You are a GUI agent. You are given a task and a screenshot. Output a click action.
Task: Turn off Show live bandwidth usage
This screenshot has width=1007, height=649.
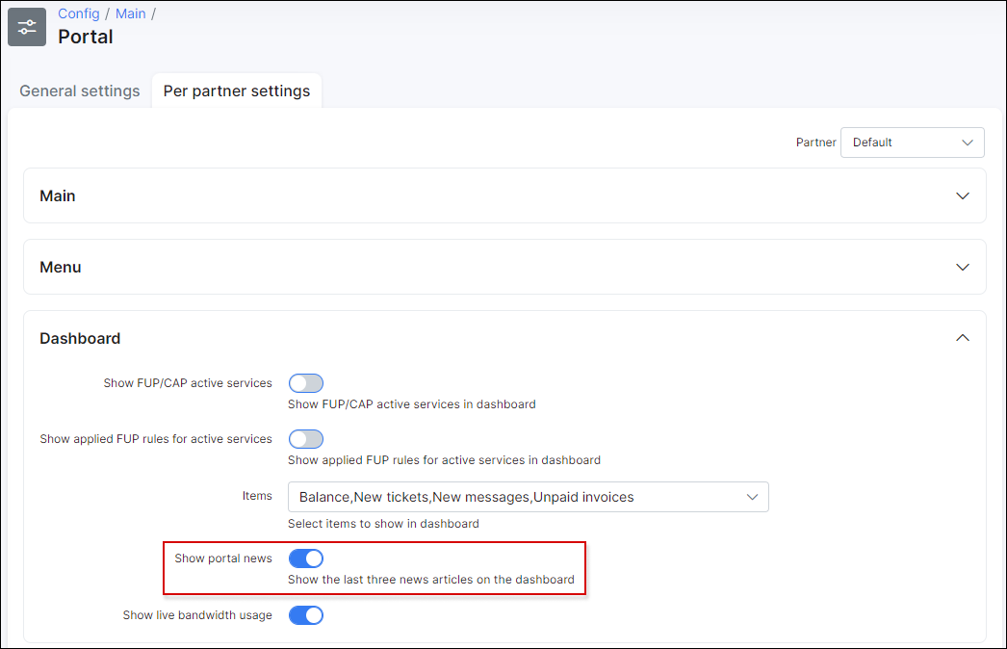pos(306,615)
